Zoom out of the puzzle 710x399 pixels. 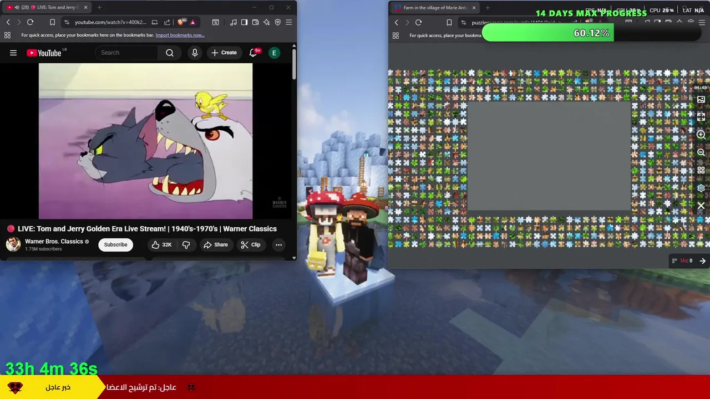(x=701, y=152)
